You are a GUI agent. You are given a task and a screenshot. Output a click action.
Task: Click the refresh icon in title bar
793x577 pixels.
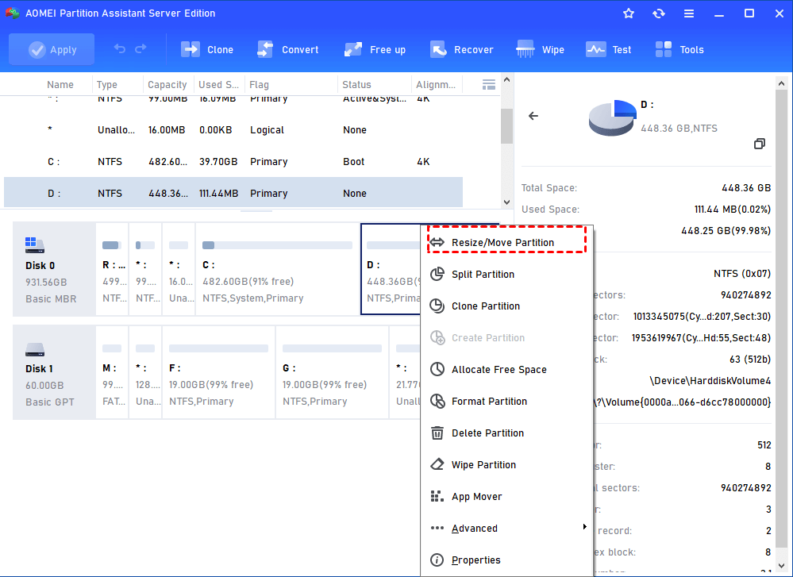(x=659, y=13)
